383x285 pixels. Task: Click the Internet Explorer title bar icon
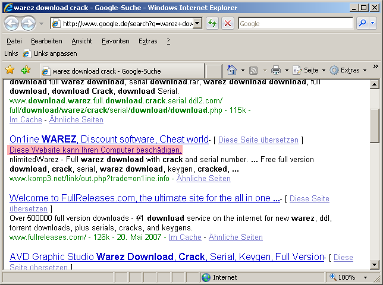pos(8,8)
